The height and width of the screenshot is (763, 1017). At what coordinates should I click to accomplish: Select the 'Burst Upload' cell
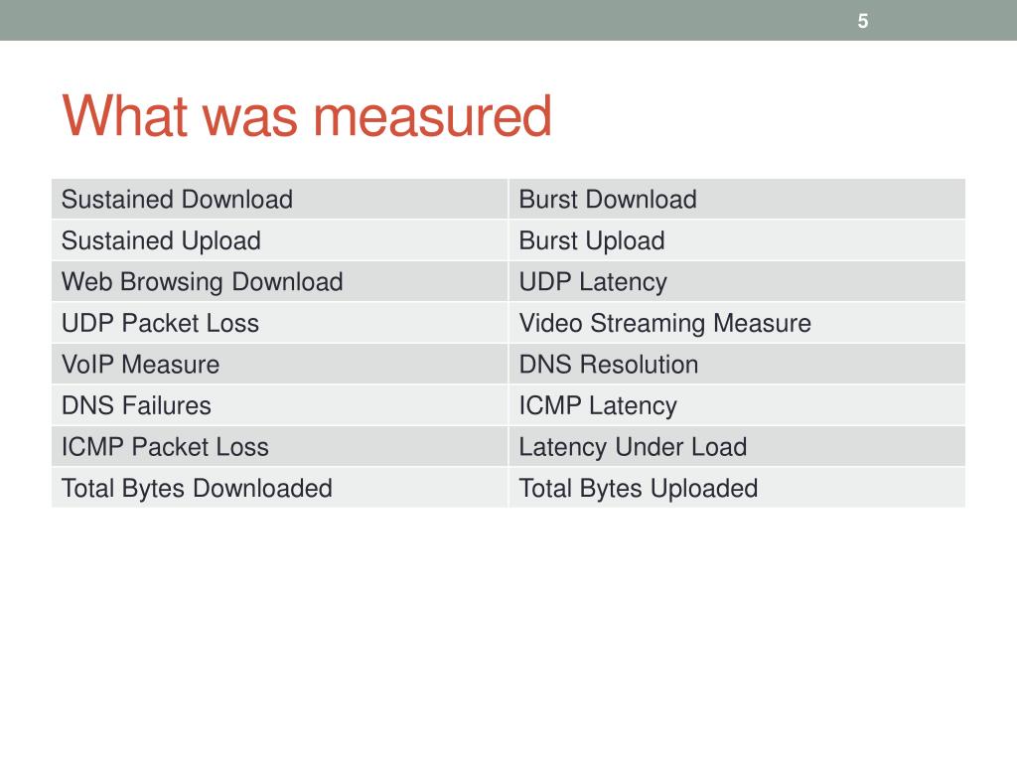[x=737, y=240]
